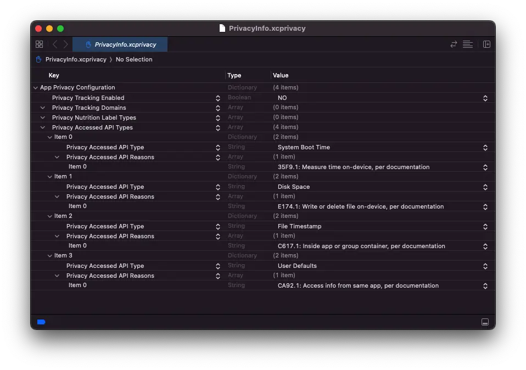Viewport: 526px width, 370px height.
Task: Click key stepper for Privacy Tracking Enabled
Action: click(x=218, y=98)
